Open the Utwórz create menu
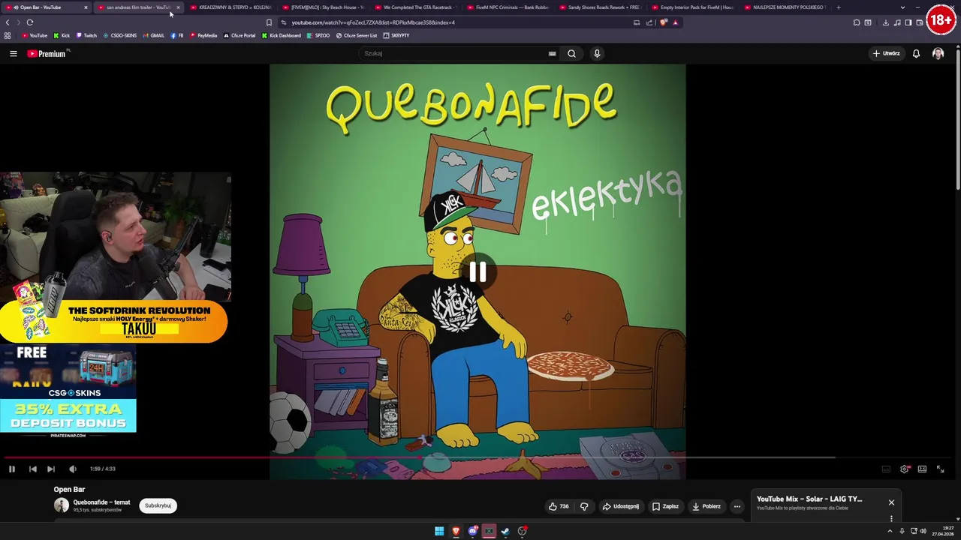This screenshot has height=540, width=961. tap(886, 53)
